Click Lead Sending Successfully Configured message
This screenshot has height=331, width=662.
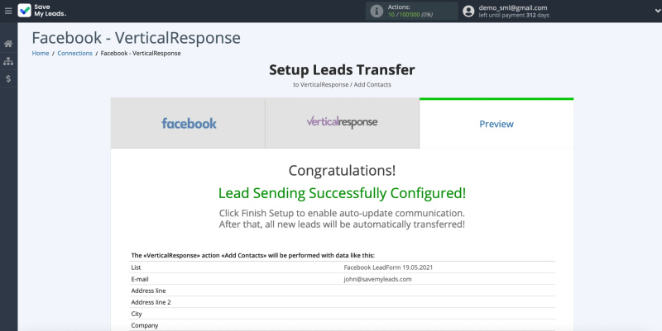coord(342,193)
